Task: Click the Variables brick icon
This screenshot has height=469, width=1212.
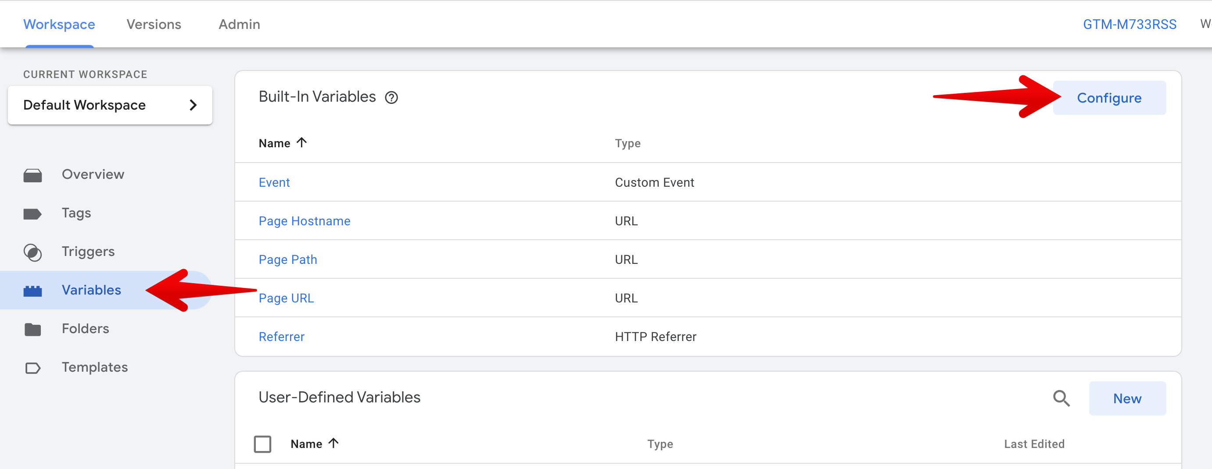Action: tap(32, 291)
